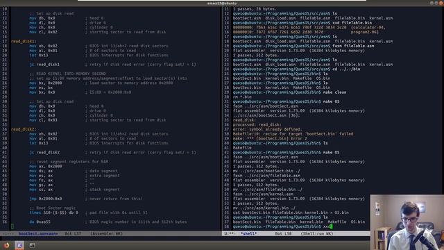Viewport: 444px width, 250px height.
Task: Click the 'mv ../src/asm/kernel.bin ./' line
Action: (x=264, y=208)
